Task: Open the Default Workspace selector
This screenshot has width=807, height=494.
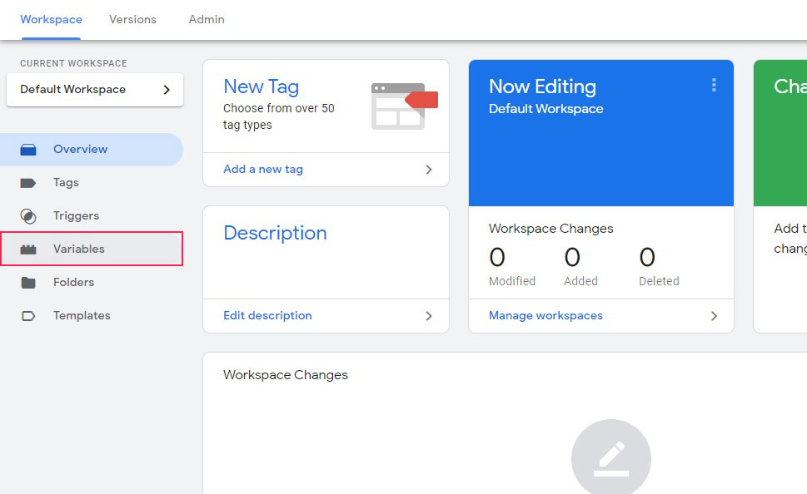Action: click(95, 90)
